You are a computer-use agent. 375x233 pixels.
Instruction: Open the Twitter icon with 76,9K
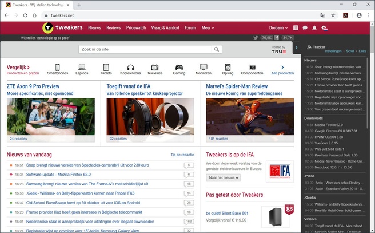(x=256, y=38)
